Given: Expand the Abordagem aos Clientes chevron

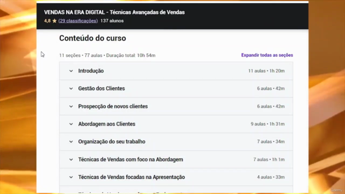Looking at the screenshot, I should (71, 124).
